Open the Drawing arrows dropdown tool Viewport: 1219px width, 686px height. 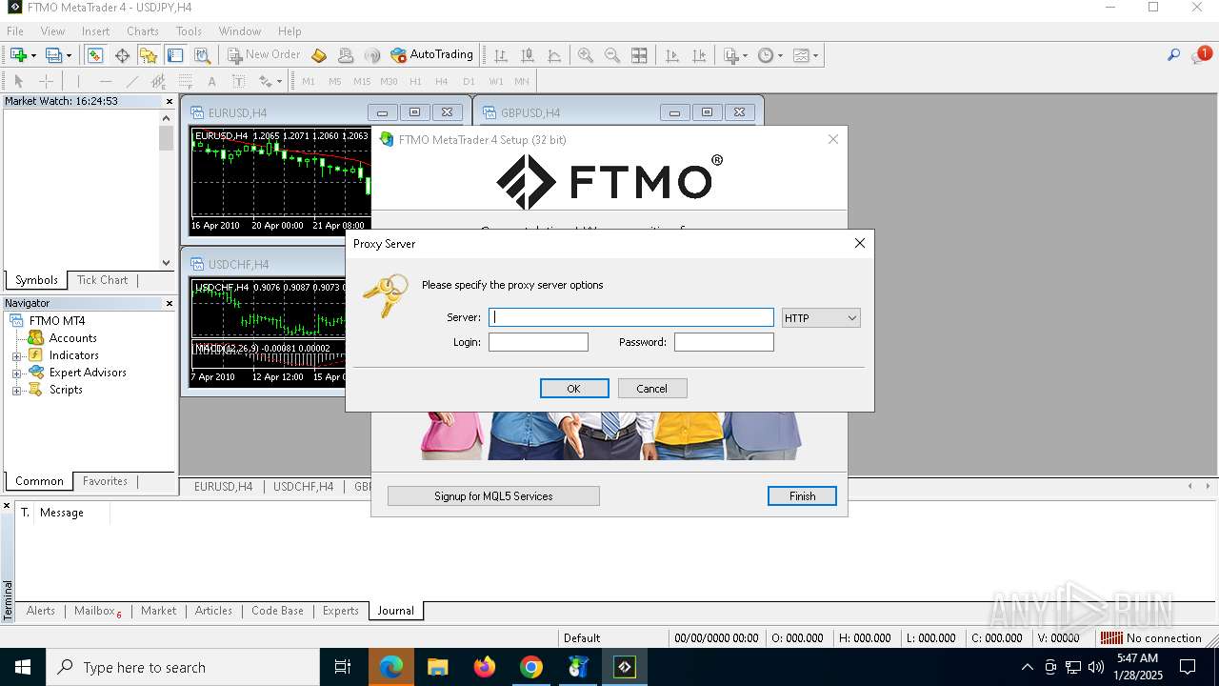(x=271, y=81)
